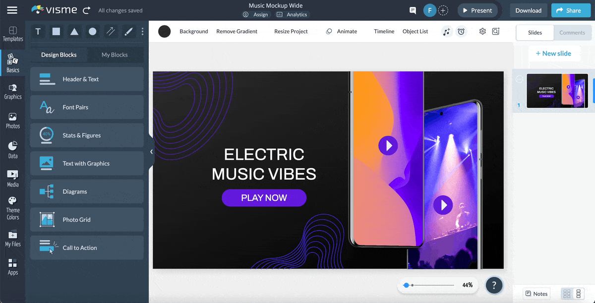This screenshot has width=595, height=303.
Task: Select the brush draw tool
Action: coord(128,32)
